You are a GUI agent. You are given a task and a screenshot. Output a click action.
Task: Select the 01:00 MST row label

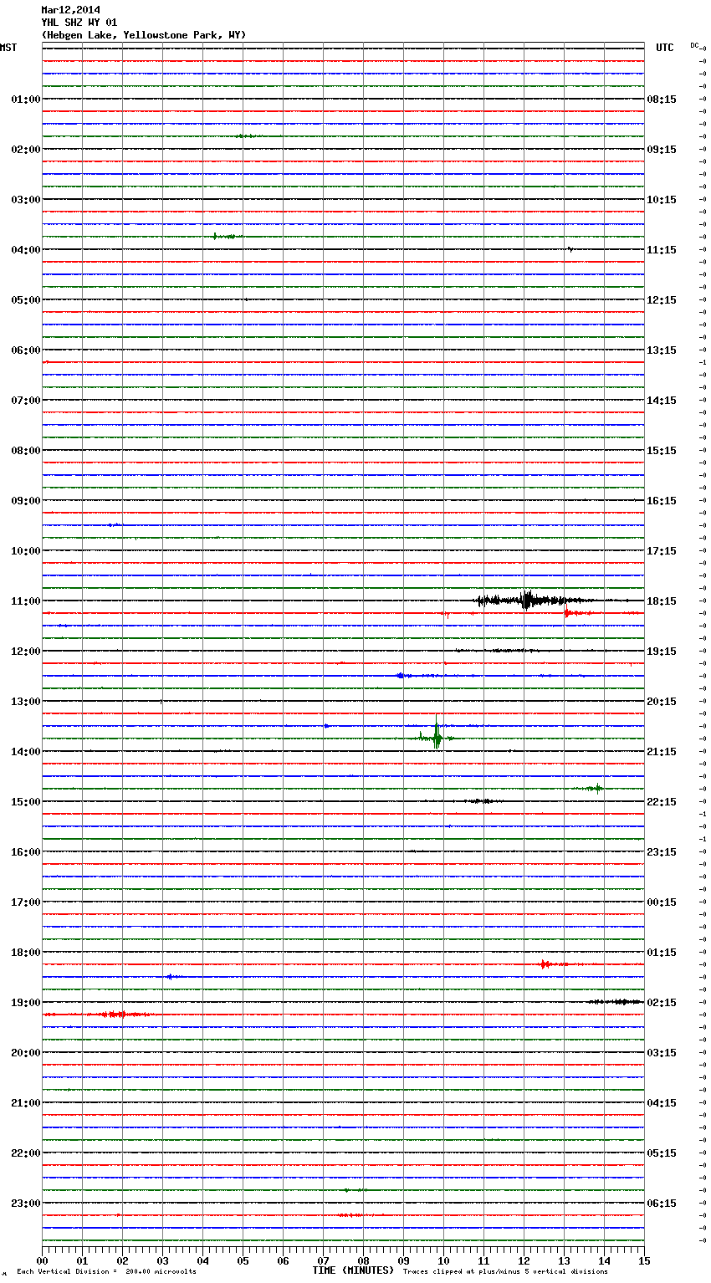26,100
